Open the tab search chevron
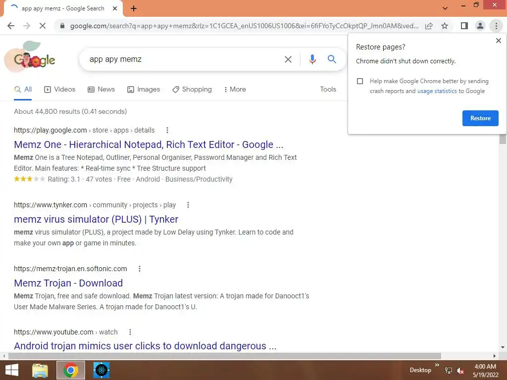 tap(445, 8)
